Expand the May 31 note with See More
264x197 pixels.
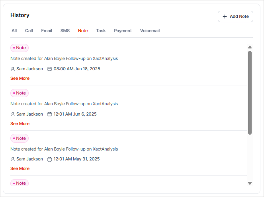tap(20, 168)
